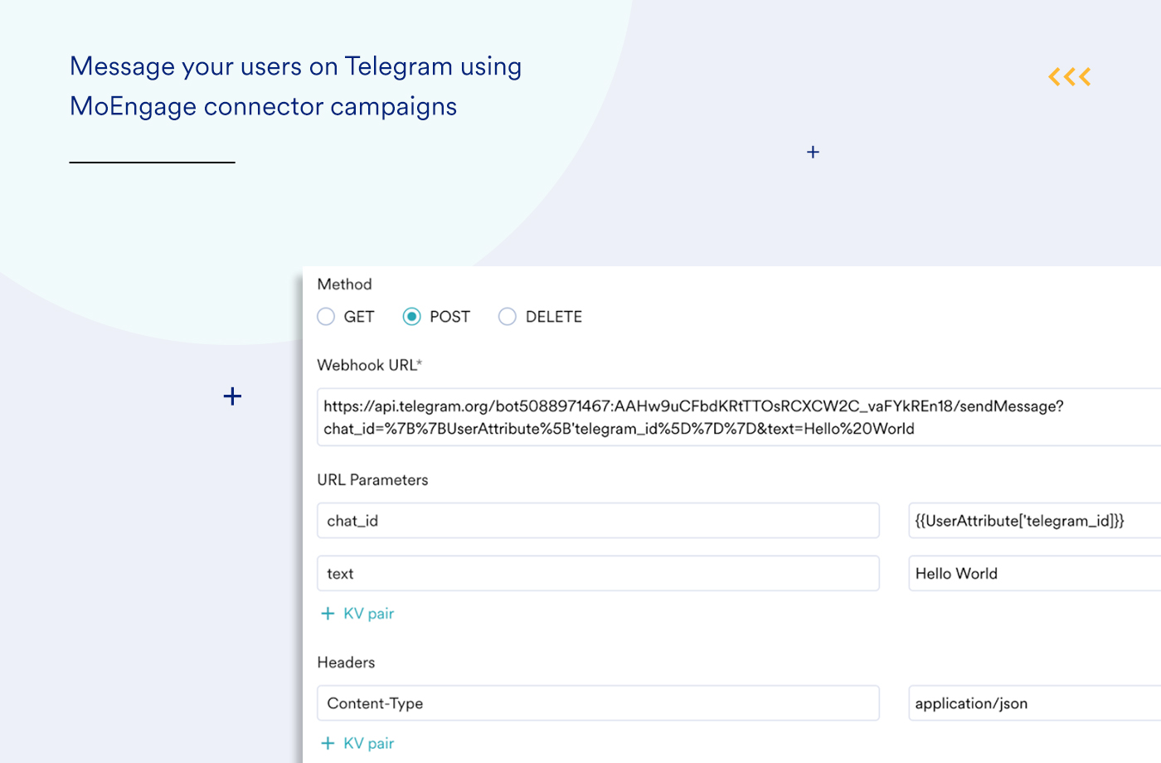This screenshot has width=1161, height=763.
Task: Add a KV pair under URL Parameters
Action: click(357, 614)
